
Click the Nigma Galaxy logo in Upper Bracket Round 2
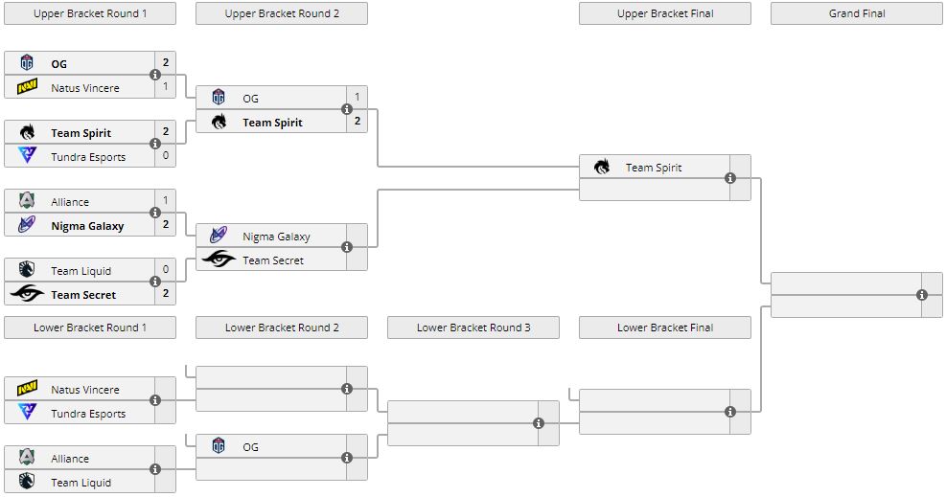pyautogui.click(x=219, y=236)
